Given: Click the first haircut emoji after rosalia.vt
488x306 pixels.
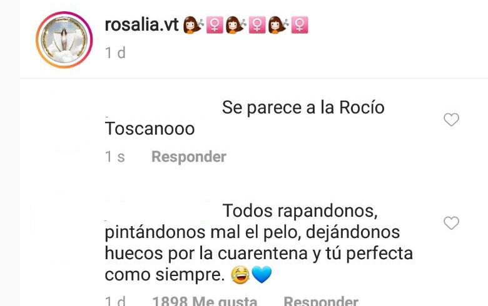Looking at the screenshot, I should coord(193,25).
